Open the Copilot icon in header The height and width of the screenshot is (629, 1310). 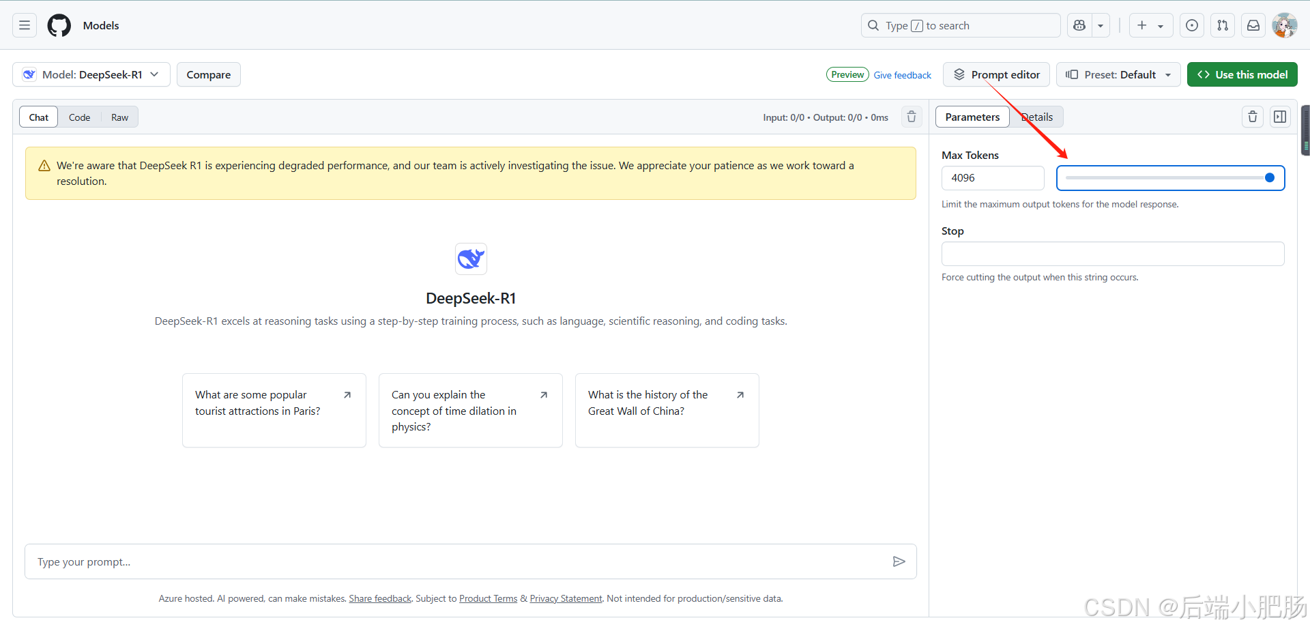pos(1079,26)
